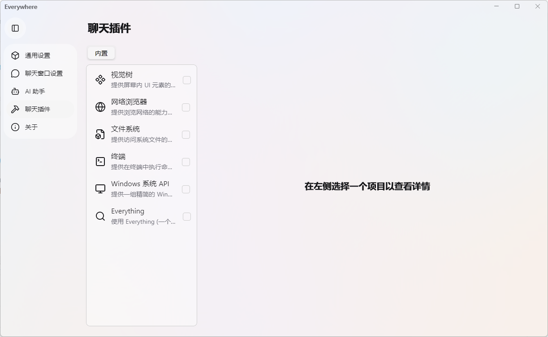
Task: Select the Windows 系统 API monitor icon
Action: point(100,188)
